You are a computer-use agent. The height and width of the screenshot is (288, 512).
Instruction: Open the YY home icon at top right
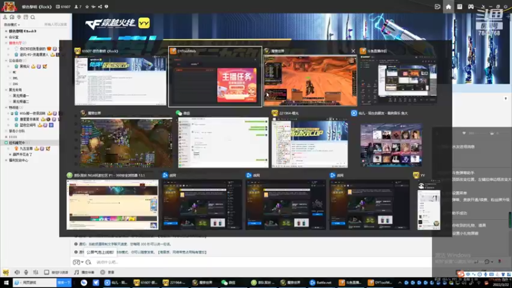click(x=449, y=6)
